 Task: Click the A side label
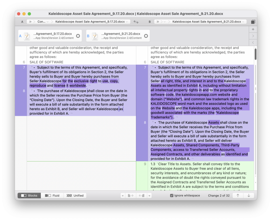pos(22,22)
